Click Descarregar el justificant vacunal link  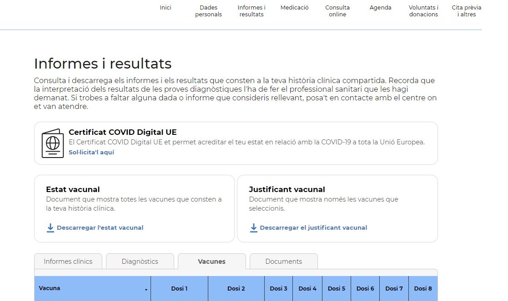coord(313,227)
